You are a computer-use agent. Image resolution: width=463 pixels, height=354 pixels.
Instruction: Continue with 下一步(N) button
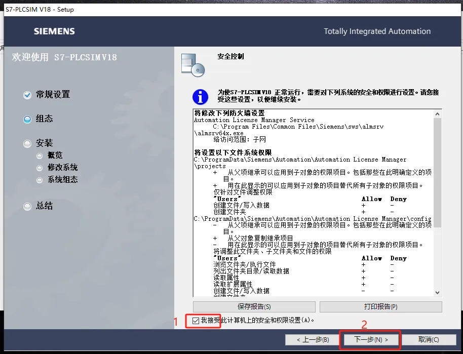[371, 339]
